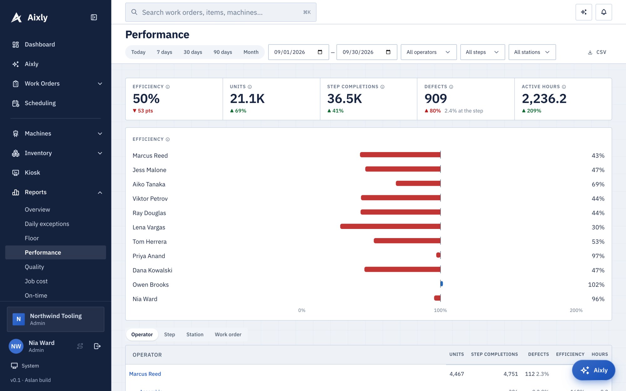626x391 pixels.
Task: Click the Northwind Tooling N avatar
Action: (x=18, y=319)
